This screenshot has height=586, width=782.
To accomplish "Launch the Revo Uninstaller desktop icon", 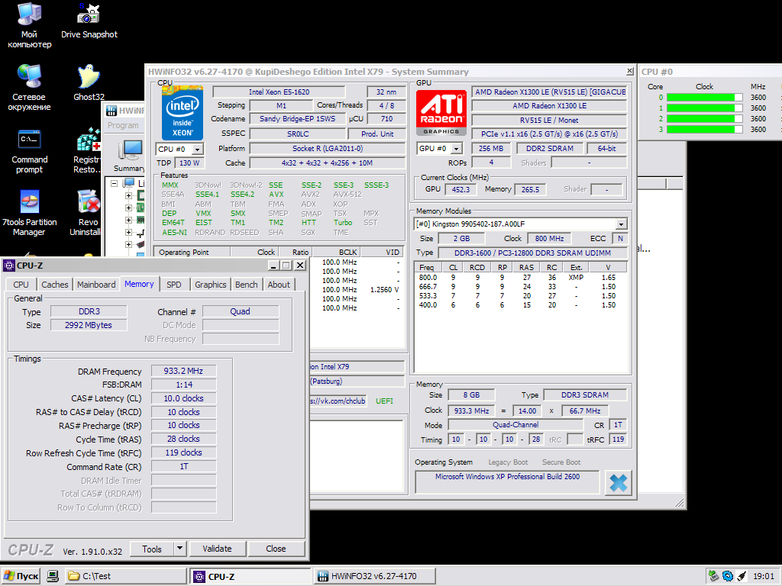I will pyautogui.click(x=88, y=214).
